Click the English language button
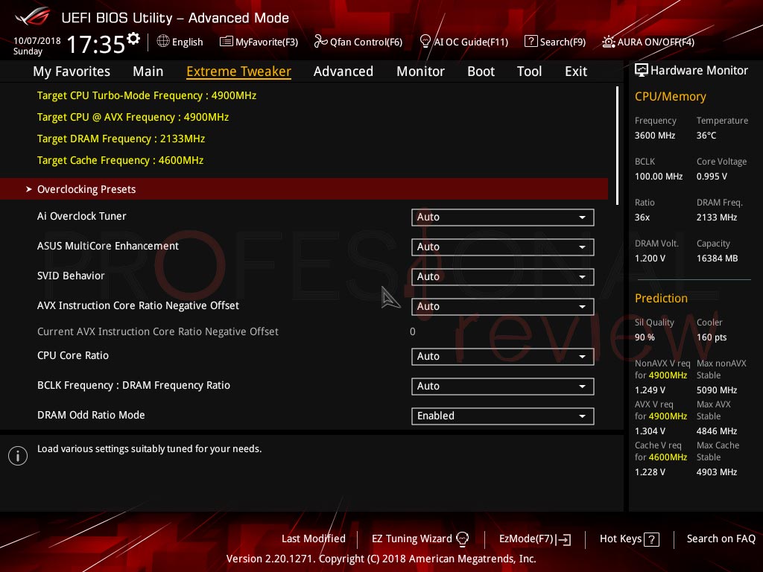The width and height of the screenshot is (763, 572). (180, 42)
